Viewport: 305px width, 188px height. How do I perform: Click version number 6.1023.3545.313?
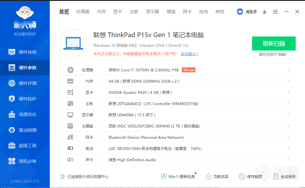click(x=25, y=181)
